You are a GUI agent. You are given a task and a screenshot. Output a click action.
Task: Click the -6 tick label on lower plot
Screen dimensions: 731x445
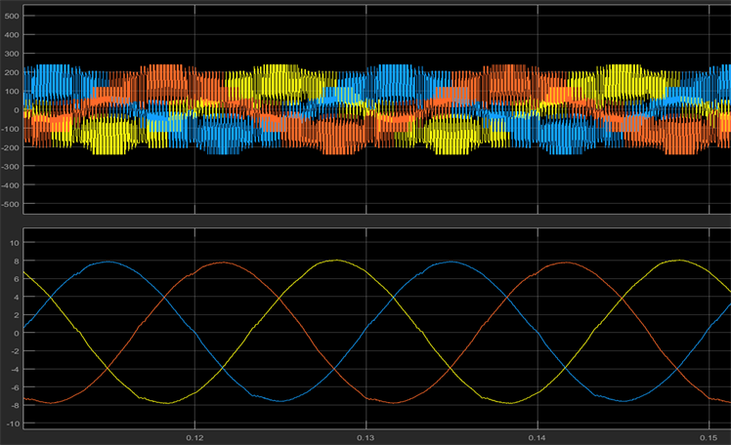(13, 386)
